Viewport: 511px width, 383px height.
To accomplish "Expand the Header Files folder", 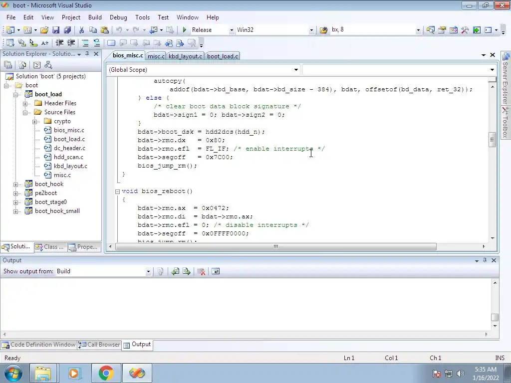I will pos(25,104).
